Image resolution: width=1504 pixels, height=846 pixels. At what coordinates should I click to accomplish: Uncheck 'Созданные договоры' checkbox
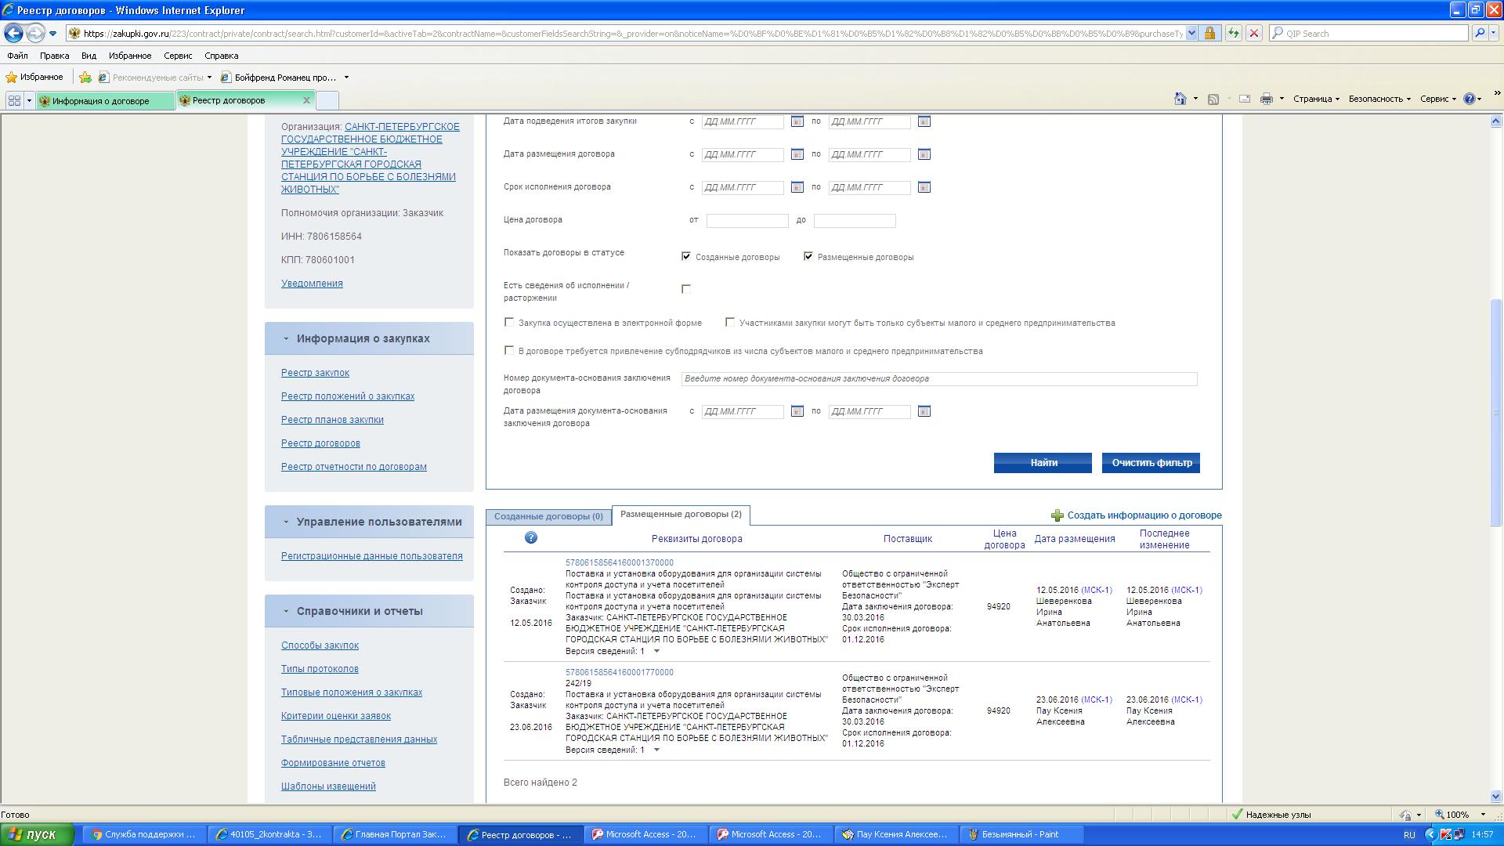click(686, 256)
